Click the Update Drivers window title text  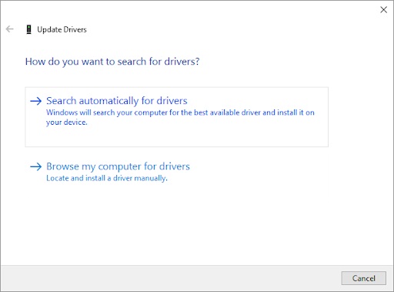point(62,29)
